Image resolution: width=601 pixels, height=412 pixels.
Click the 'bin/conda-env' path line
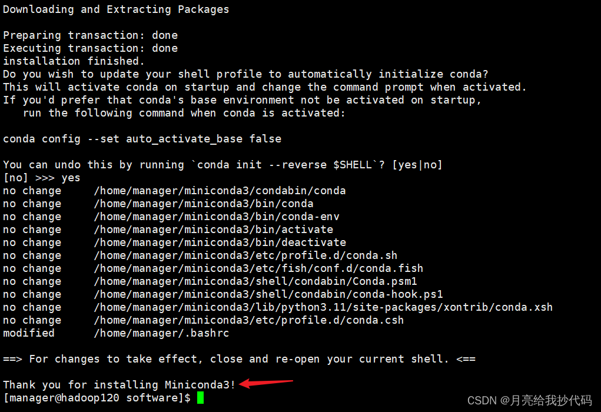(x=217, y=217)
